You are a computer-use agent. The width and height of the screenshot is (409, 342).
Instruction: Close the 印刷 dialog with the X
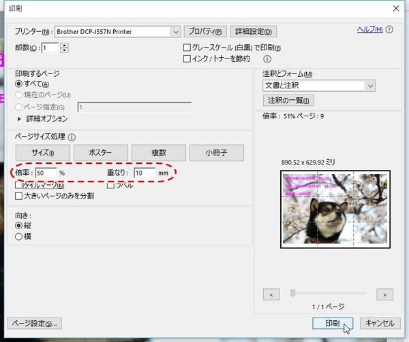coord(396,9)
